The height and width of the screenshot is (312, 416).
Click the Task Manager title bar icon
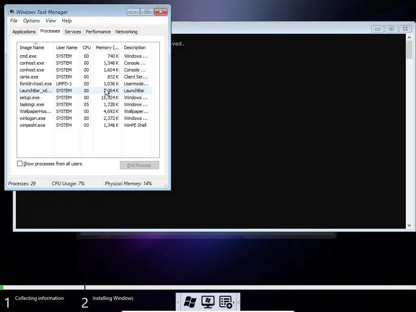11,12
